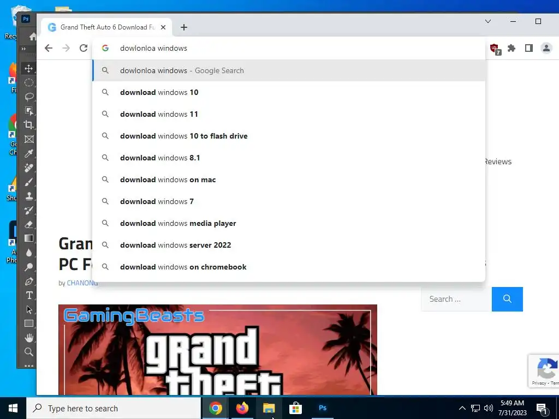559x419 pixels.
Task: Select the Zoom tool in Photoshop
Action: 29,352
